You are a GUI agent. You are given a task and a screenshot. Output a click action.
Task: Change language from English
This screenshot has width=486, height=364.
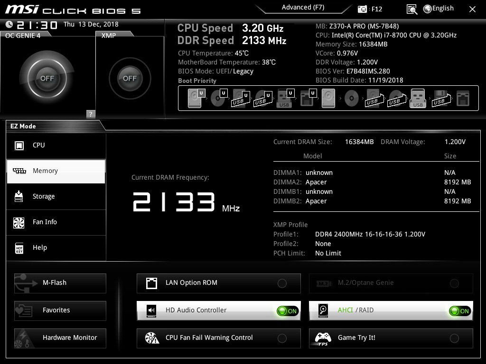click(443, 9)
